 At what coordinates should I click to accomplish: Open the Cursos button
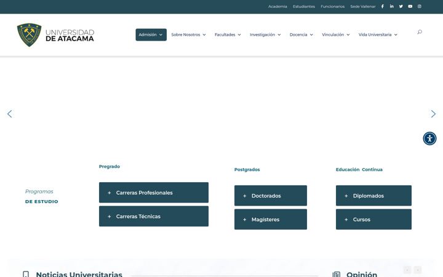click(x=373, y=219)
